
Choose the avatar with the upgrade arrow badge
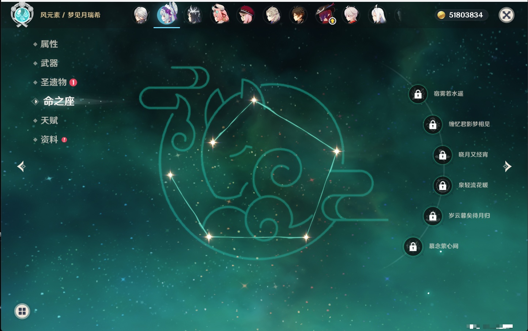pyautogui.click(x=325, y=15)
